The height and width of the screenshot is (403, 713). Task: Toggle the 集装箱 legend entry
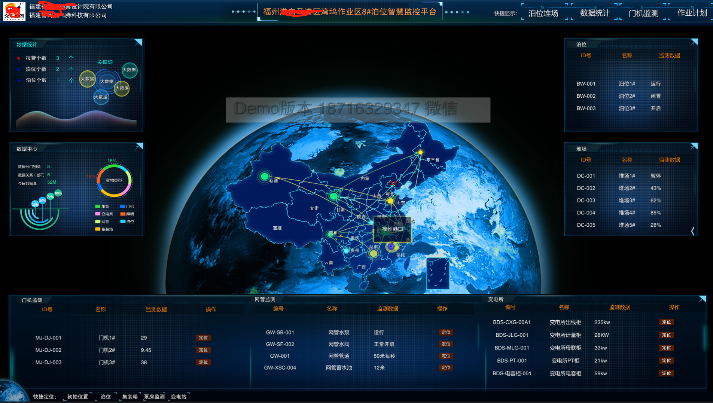tap(104, 229)
